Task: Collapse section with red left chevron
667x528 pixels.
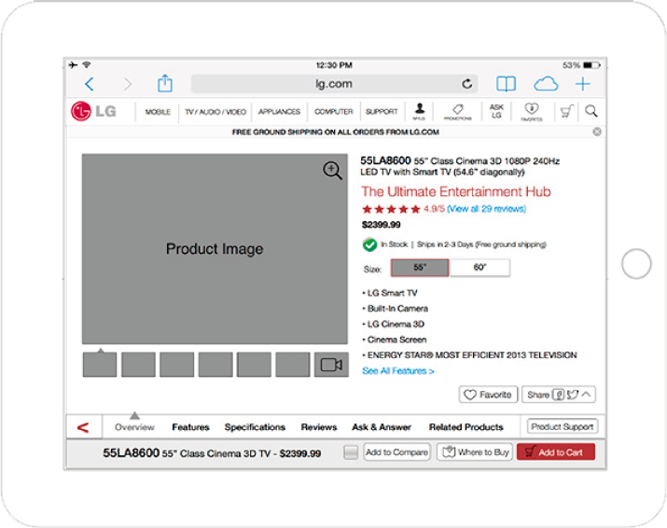Action: pyautogui.click(x=83, y=427)
